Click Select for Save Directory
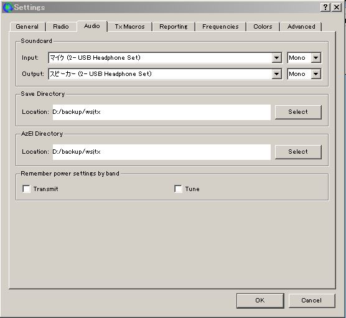 (x=298, y=112)
